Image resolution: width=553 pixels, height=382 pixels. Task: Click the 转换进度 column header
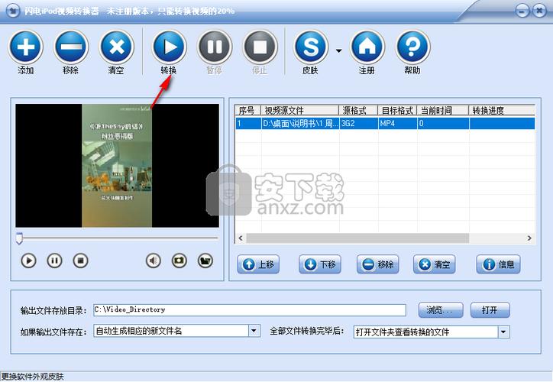click(x=502, y=111)
